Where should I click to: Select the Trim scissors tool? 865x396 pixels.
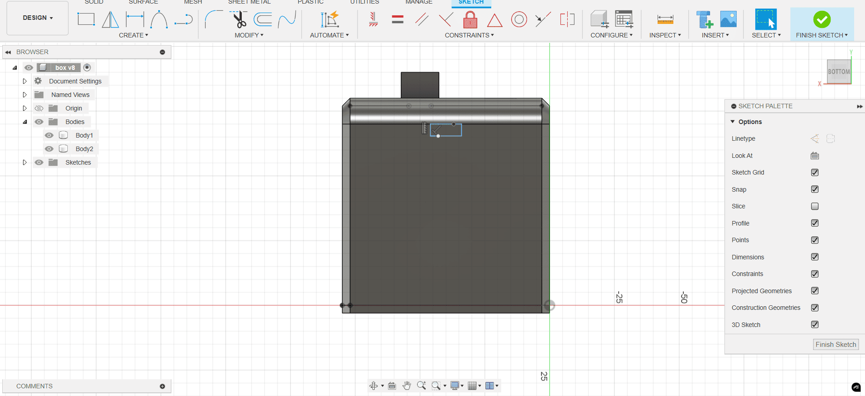point(239,19)
